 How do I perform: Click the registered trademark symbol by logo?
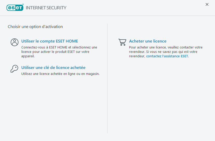23,5
